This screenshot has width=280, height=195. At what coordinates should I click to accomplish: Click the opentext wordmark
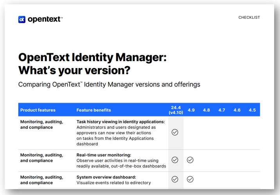tap(45, 19)
